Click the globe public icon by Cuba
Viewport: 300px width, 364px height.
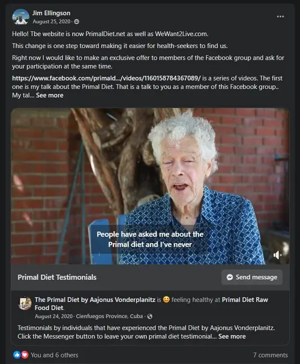[x=150, y=316]
